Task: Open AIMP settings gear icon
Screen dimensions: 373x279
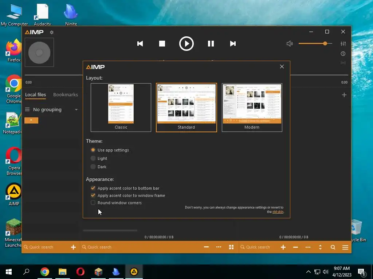Action: click(x=52, y=32)
